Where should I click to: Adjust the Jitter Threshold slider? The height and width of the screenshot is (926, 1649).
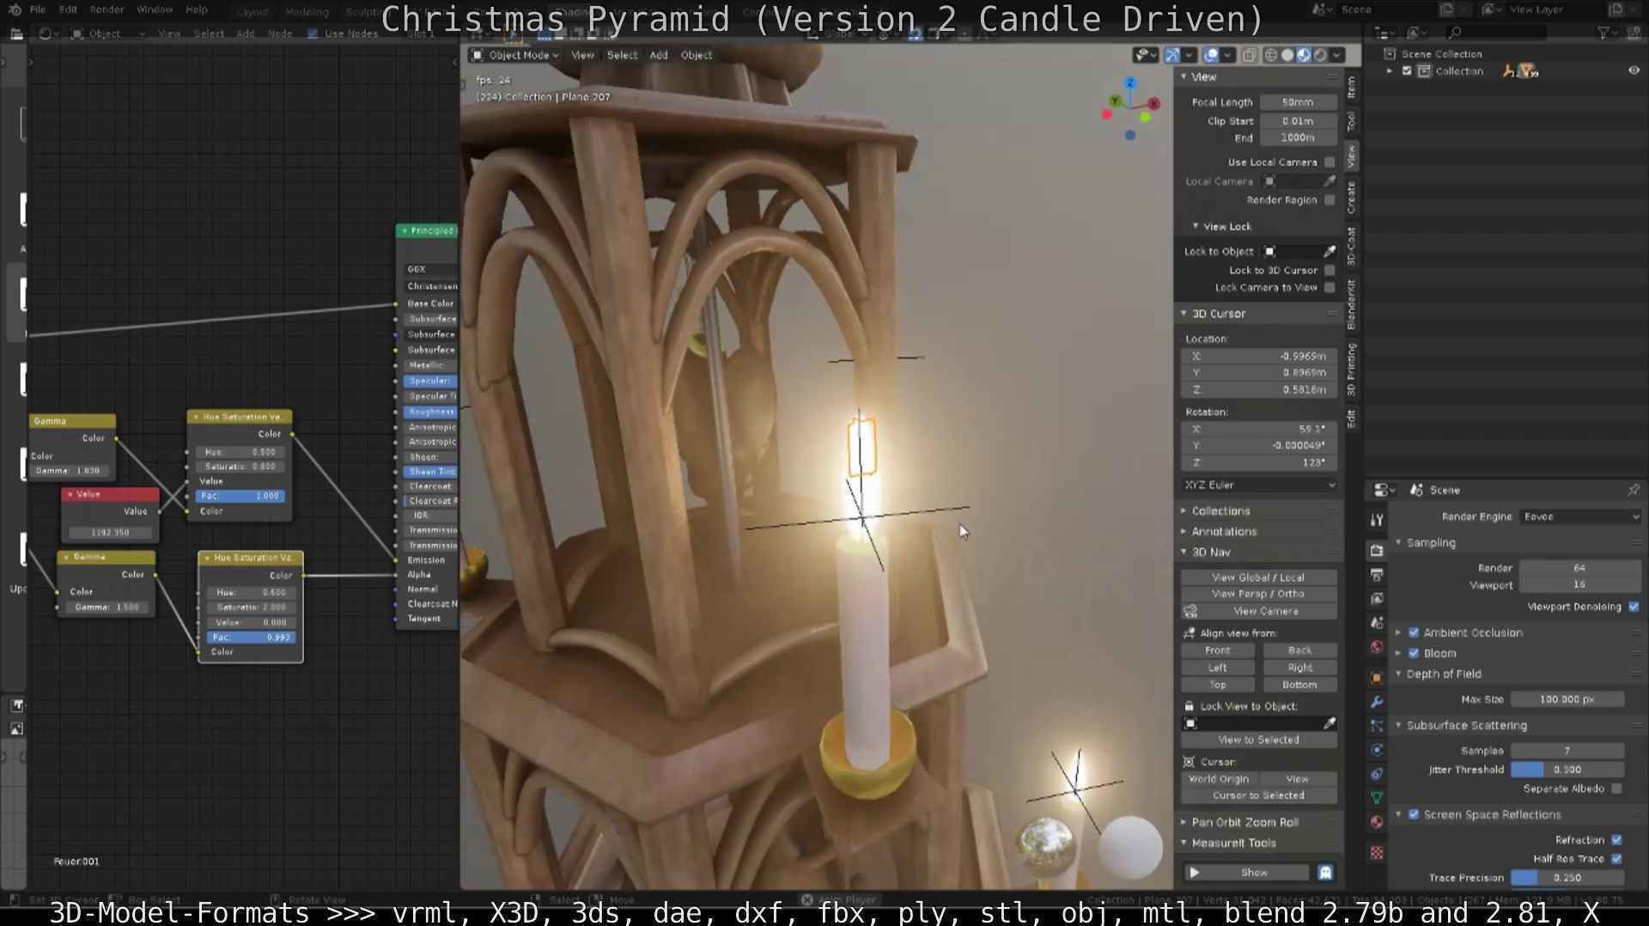coord(1567,770)
